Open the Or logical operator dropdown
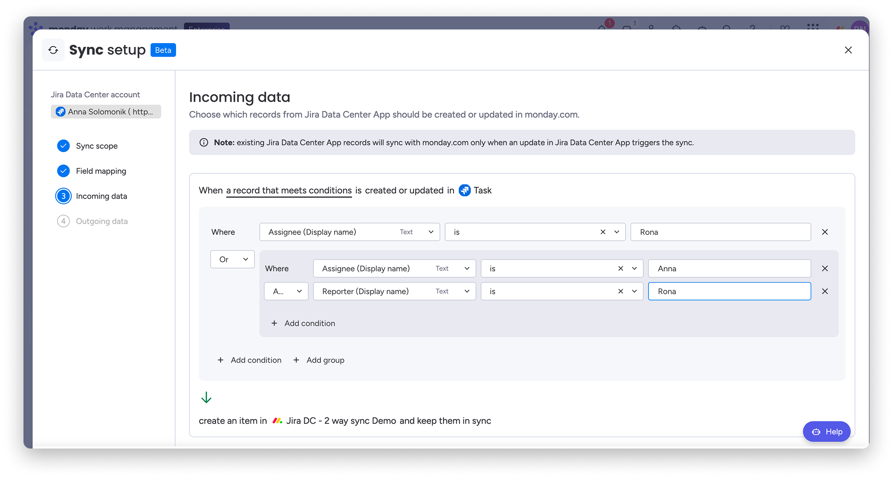This screenshot has height=479, width=893. [232, 259]
